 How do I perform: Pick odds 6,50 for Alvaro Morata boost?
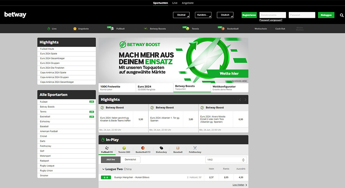tap(241, 119)
